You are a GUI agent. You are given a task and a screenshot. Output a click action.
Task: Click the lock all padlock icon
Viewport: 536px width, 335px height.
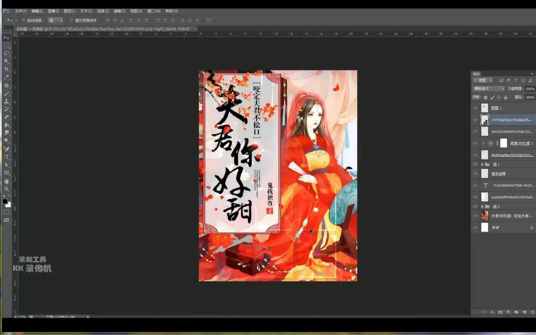pyautogui.click(x=505, y=97)
